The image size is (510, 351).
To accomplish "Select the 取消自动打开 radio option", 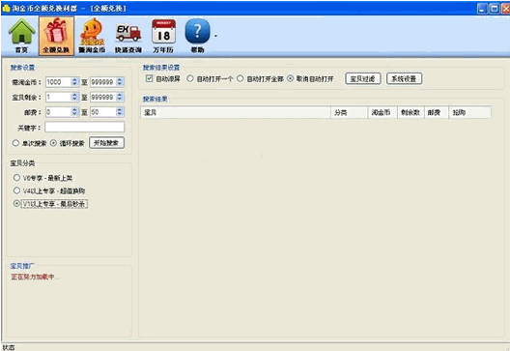I will tap(290, 78).
